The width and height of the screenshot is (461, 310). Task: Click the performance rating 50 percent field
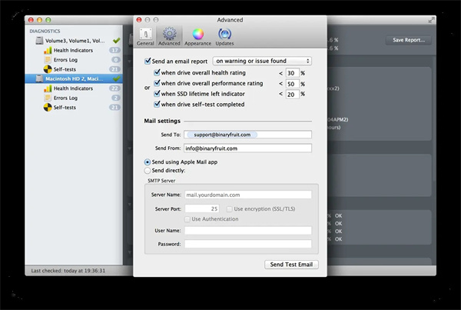pos(292,84)
